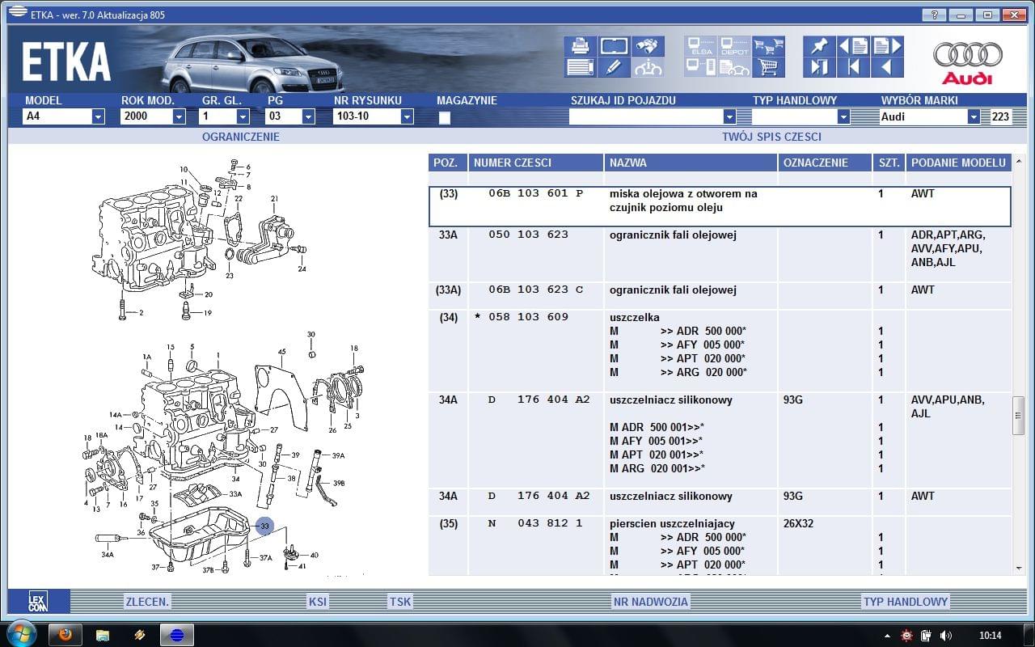Click the KSI button in bottom bar
1035x647 pixels.
pos(318,602)
